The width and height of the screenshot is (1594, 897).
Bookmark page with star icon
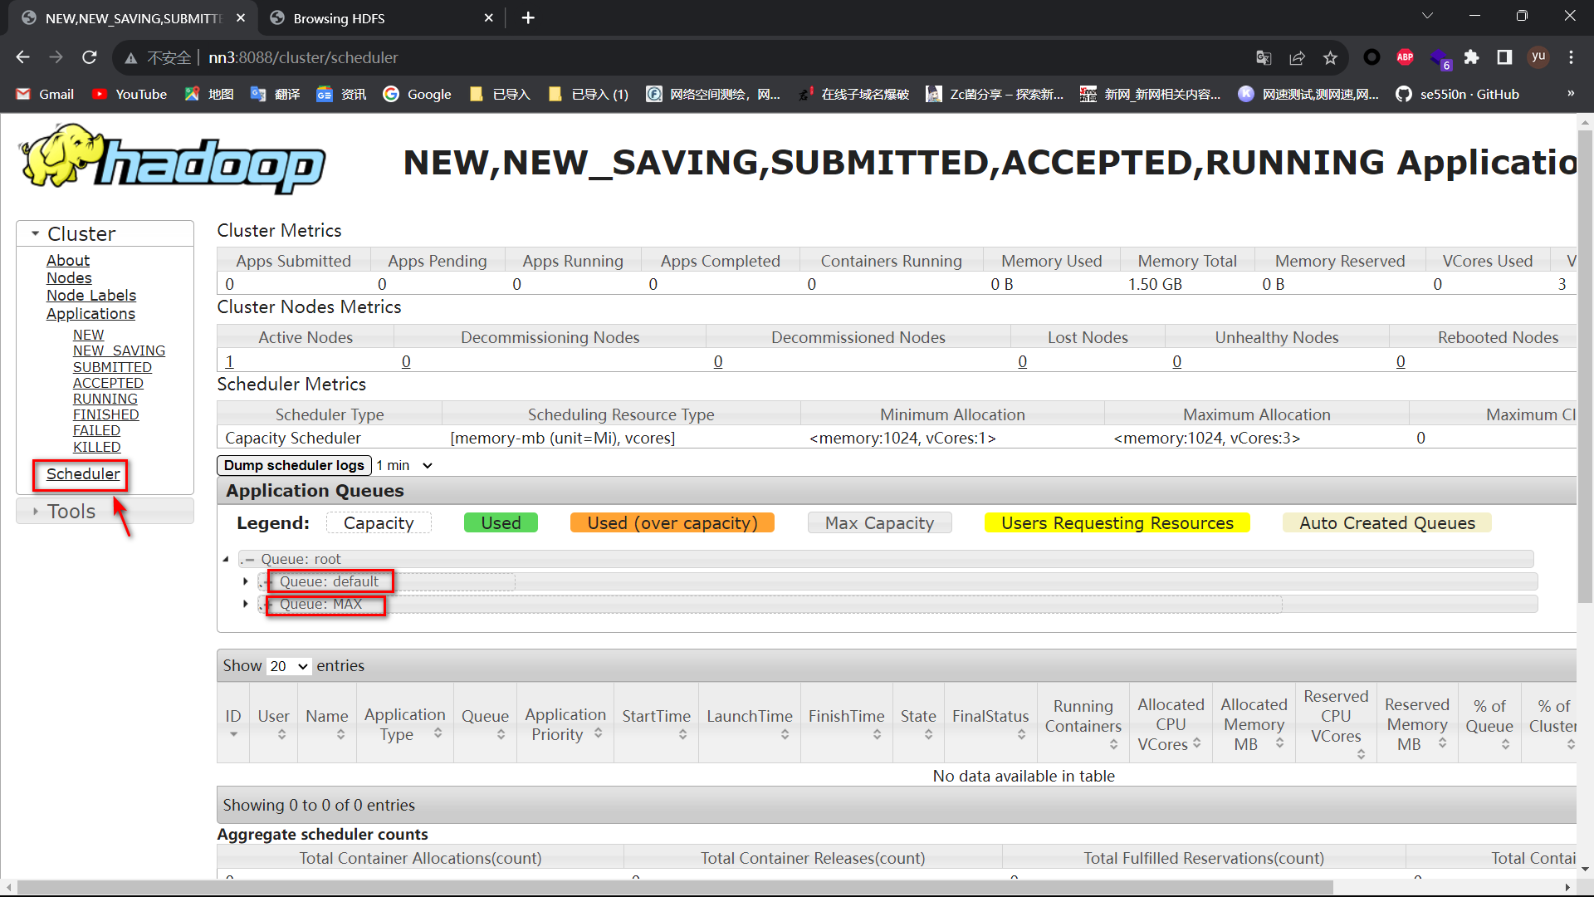pyautogui.click(x=1330, y=57)
